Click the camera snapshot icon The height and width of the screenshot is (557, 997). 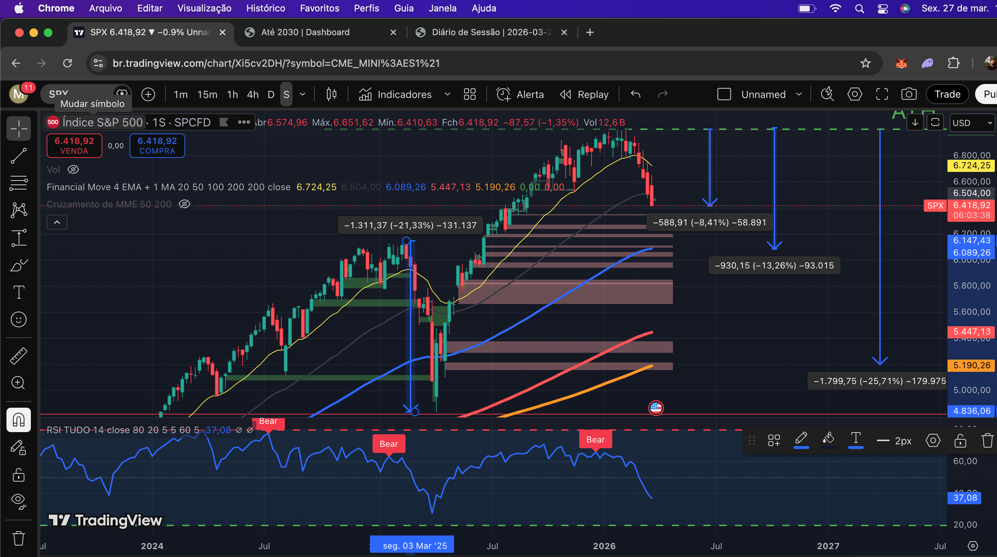(x=908, y=94)
